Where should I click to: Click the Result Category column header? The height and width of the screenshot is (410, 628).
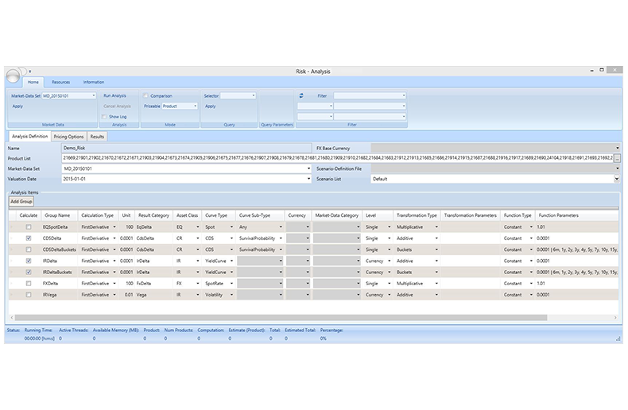[153, 215]
